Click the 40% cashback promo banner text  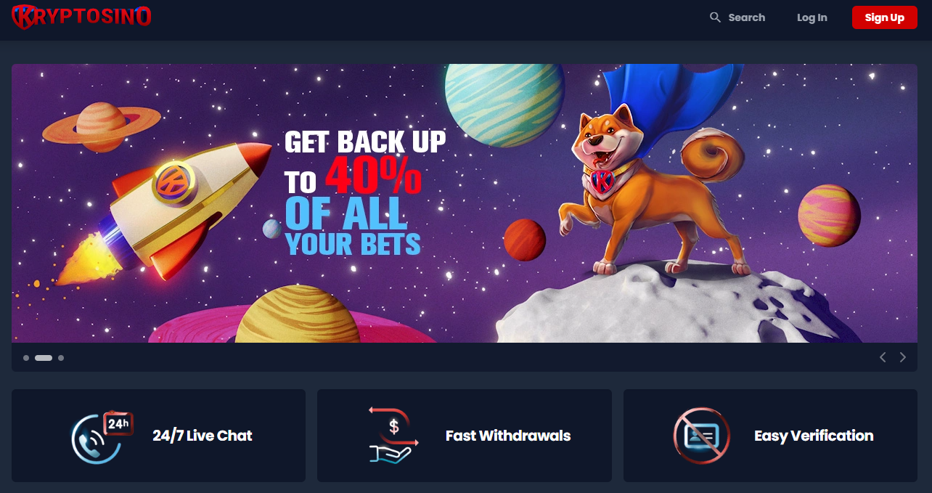tap(364, 193)
